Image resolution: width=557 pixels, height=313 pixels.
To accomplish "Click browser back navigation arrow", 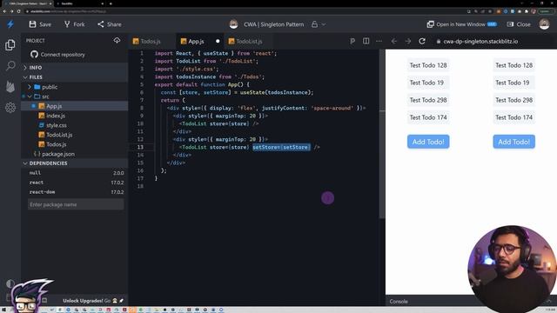I will [4, 11].
